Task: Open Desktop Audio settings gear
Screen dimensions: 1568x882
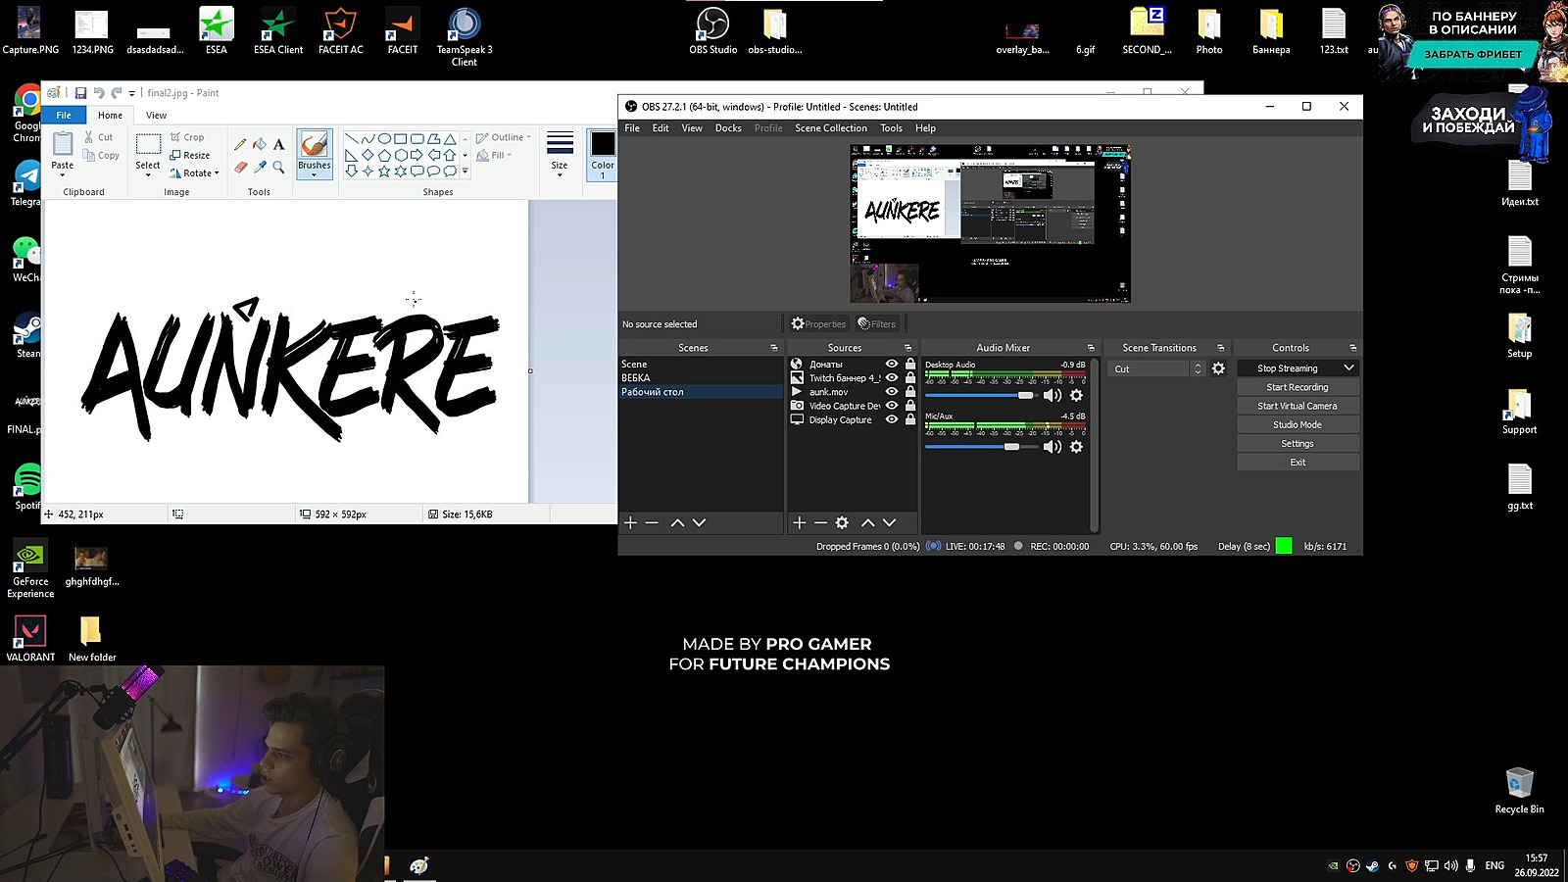Action: tap(1076, 395)
